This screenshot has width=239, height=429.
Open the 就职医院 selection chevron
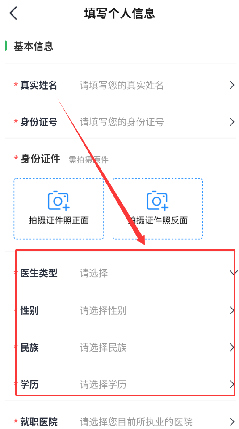click(x=232, y=422)
